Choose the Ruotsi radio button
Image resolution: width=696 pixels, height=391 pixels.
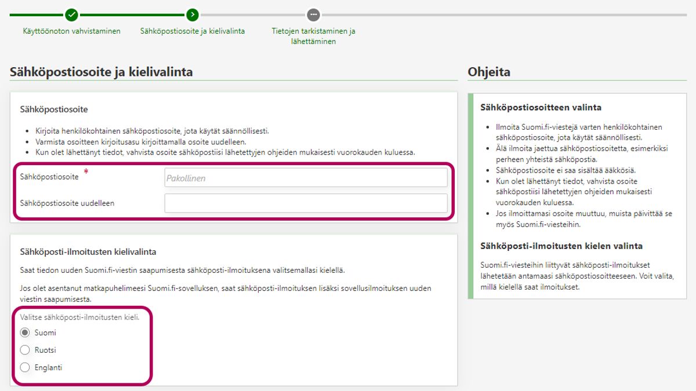tap(25, 350)
